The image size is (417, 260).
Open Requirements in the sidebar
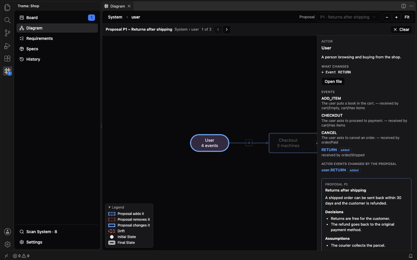(57, 38)
